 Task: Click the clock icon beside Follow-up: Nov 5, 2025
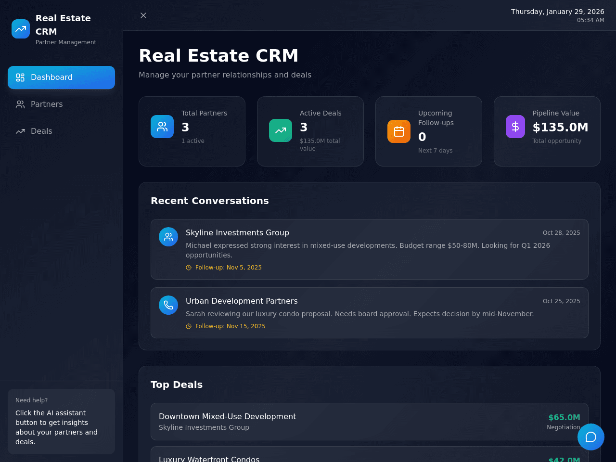[x=189, y=268]
